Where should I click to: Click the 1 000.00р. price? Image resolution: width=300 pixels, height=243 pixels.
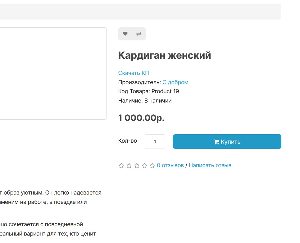coord(141,118)
